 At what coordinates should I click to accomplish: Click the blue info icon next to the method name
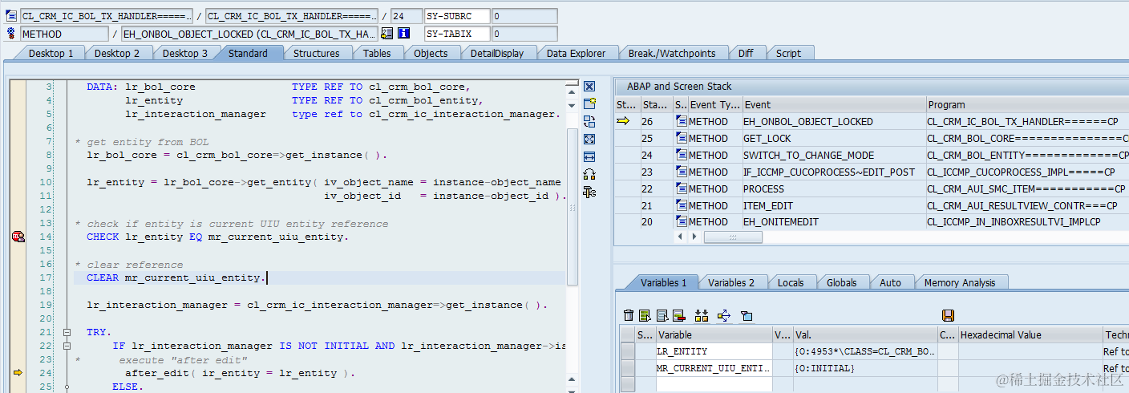click(x=404, y=34)
